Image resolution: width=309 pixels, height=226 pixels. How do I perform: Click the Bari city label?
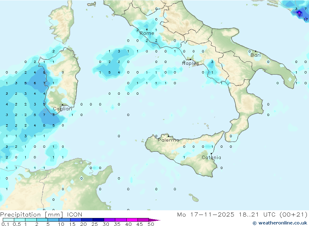pos(256,55)
